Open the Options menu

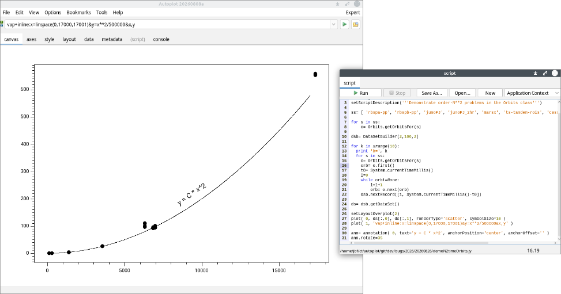point(53,12)
